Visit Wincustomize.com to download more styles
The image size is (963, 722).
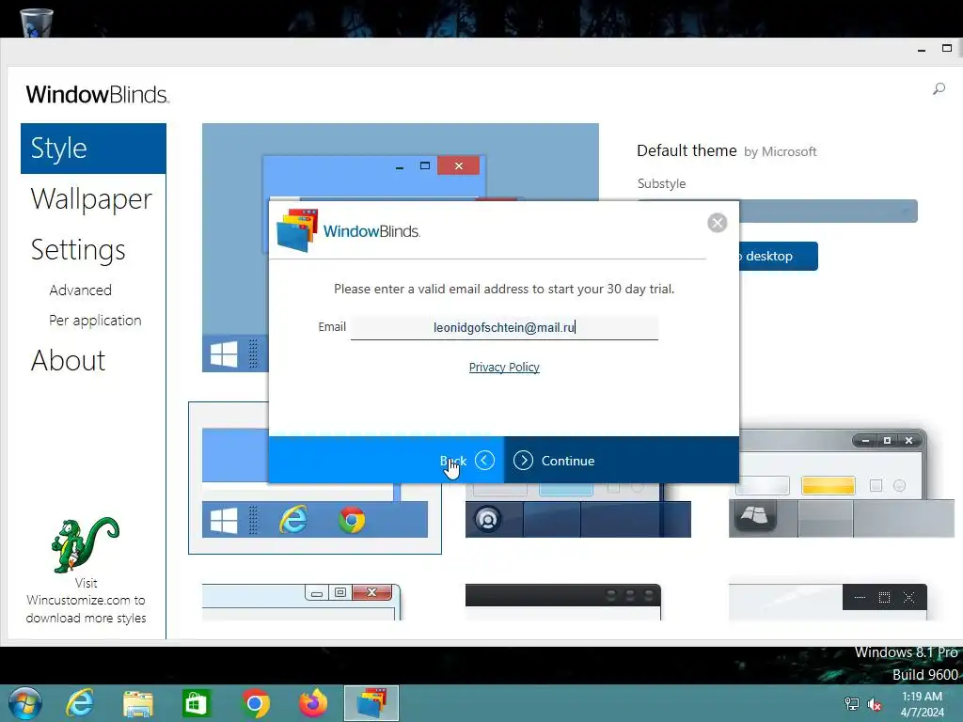86,601
